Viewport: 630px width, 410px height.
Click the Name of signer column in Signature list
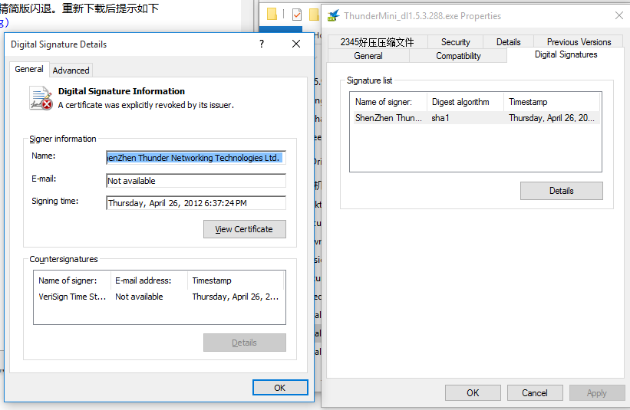click(389, 102)
